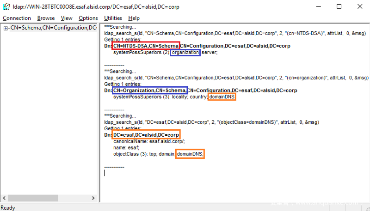Maximize the LDP window
The image size is (370, 211).
click(339, 6)
